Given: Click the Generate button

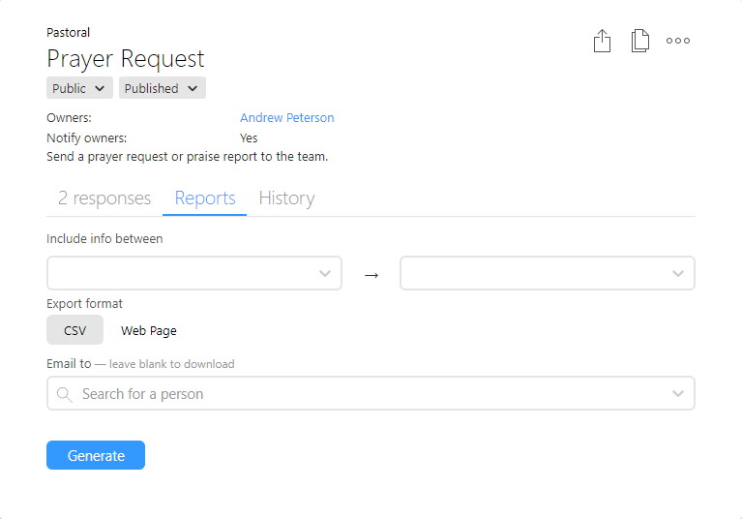Looking at the screenshot, I should (x=96, y=455).
